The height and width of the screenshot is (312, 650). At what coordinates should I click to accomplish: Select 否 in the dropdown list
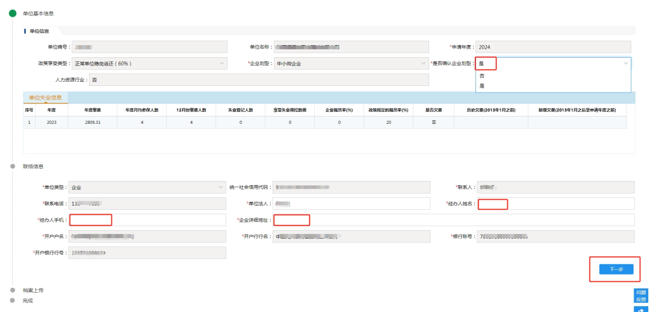482,76
